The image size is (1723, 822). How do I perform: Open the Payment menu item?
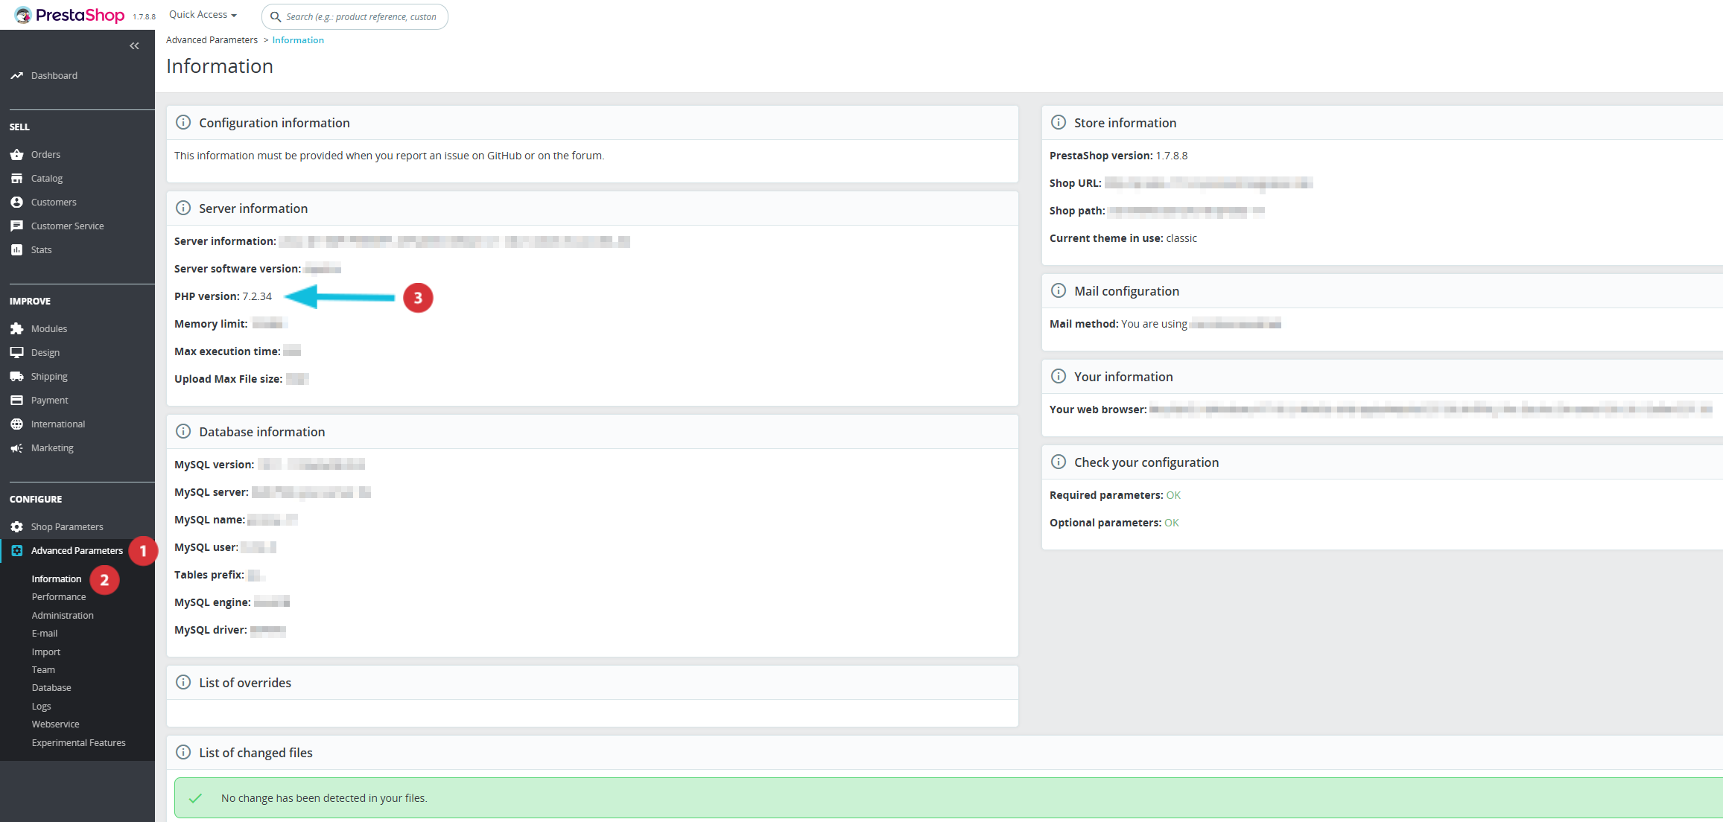(49, 400)
